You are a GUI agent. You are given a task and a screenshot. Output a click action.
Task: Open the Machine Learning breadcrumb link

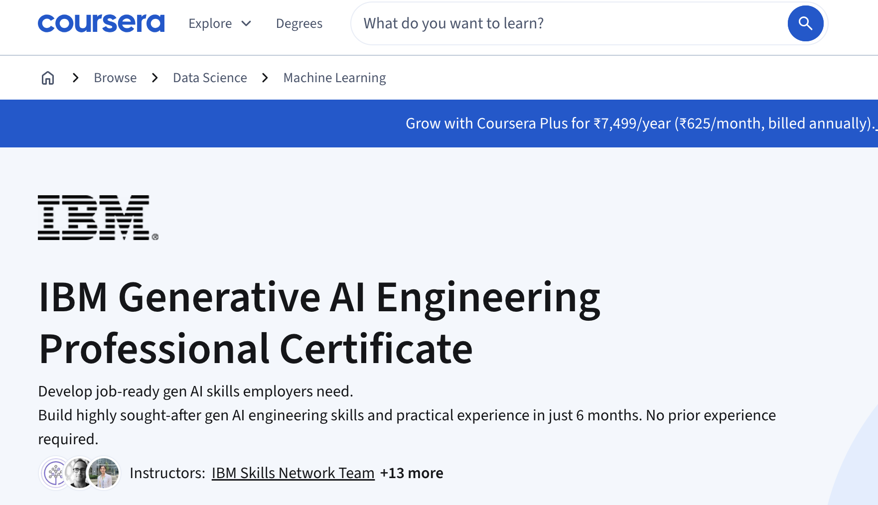pos(334,78)
